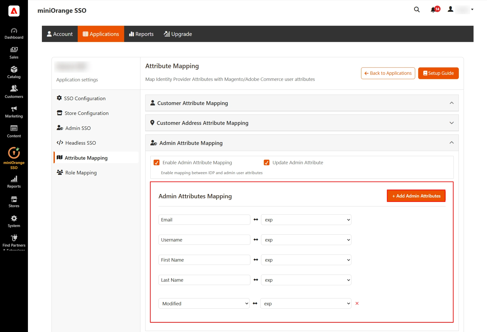Click the First Name attribute input field

(204, 260)
